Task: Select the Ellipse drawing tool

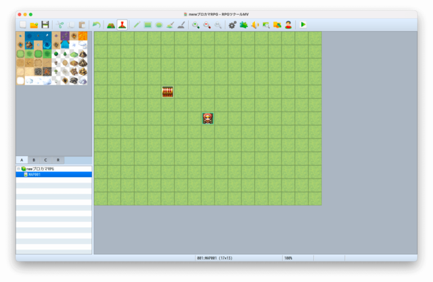Action: (159, 25)
